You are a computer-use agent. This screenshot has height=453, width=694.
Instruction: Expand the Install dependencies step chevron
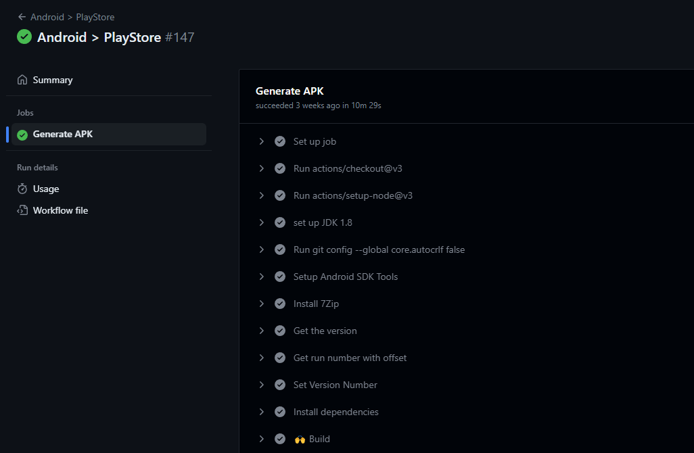262,412
